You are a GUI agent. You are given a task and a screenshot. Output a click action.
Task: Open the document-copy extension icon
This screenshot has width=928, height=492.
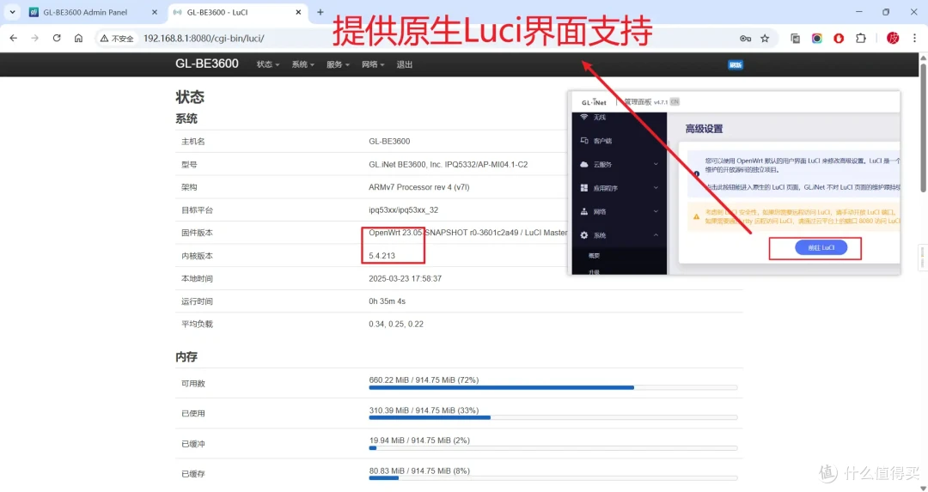click(x=795, y=39)
